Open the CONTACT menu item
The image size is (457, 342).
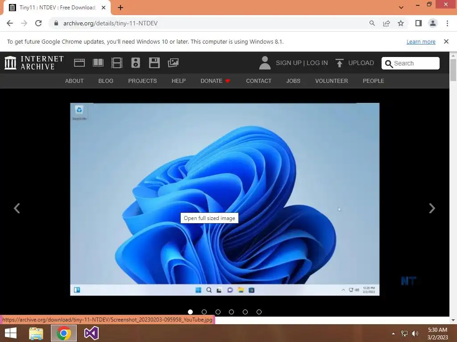pyautogui.click(x=258, y=81)
